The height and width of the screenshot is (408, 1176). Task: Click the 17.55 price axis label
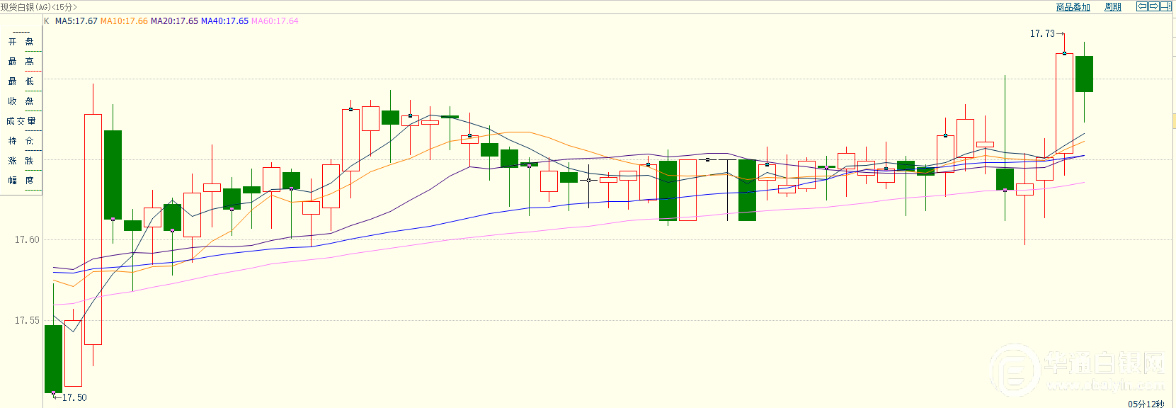point(27,320)
